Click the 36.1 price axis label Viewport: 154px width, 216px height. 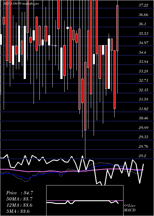[x=142, y=24]
